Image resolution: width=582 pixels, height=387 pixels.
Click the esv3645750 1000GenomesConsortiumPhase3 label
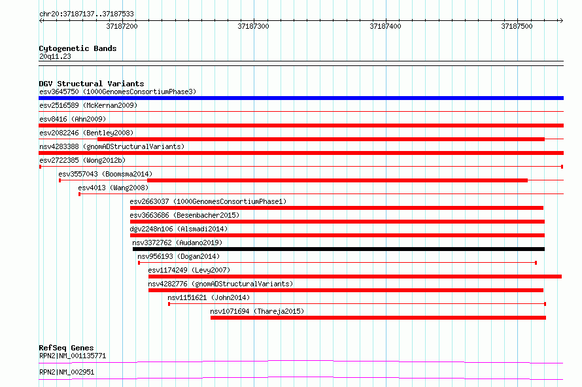tap(118, 92)
